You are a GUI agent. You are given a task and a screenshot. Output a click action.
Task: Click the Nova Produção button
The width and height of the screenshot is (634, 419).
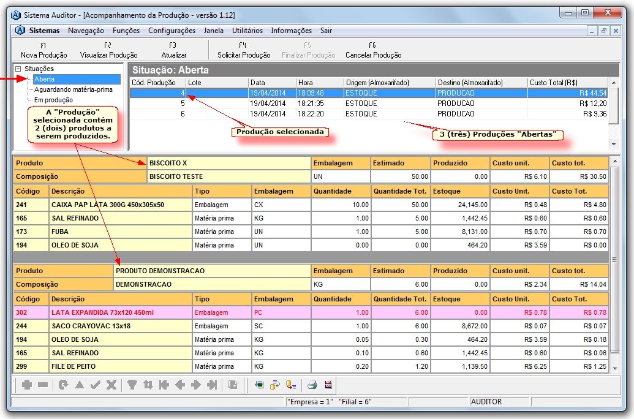43,50
